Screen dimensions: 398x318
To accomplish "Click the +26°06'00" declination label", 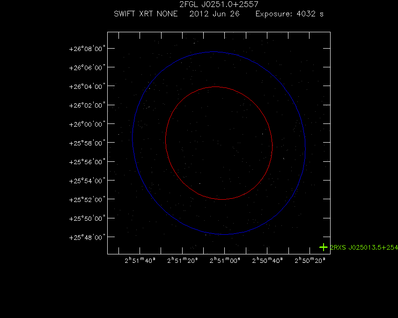I will pyautogui.click(x=87, y=68).
